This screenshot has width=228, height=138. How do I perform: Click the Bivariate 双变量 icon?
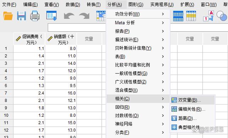pyautogui.click(x=174, y=100)
